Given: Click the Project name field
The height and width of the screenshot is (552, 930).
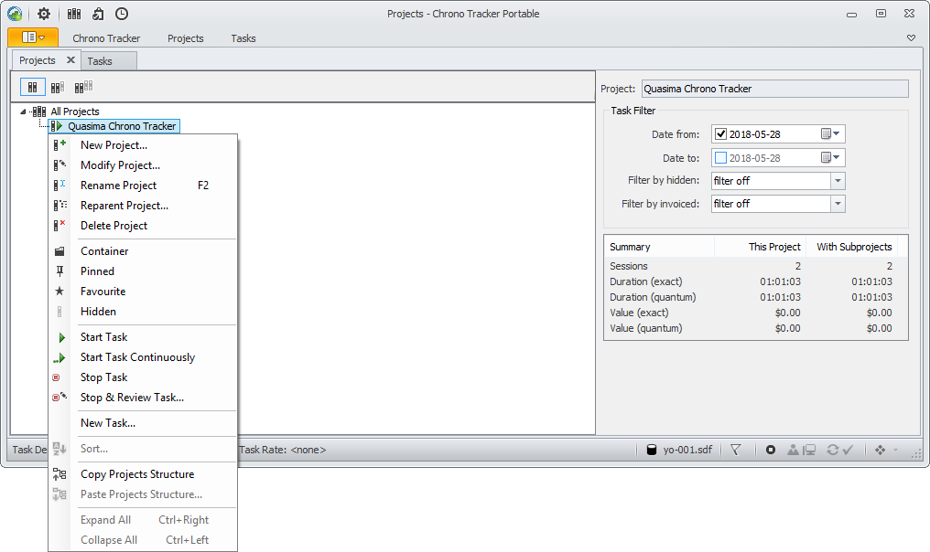Looking at the screenshot, I should click(774, 89).
